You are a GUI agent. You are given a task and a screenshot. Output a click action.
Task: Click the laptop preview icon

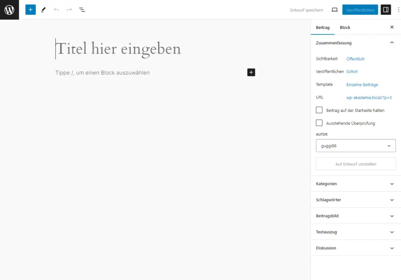click(334, 10)
